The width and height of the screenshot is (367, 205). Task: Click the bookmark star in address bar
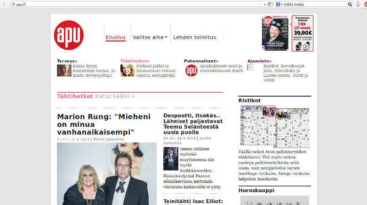pos(261,4)
